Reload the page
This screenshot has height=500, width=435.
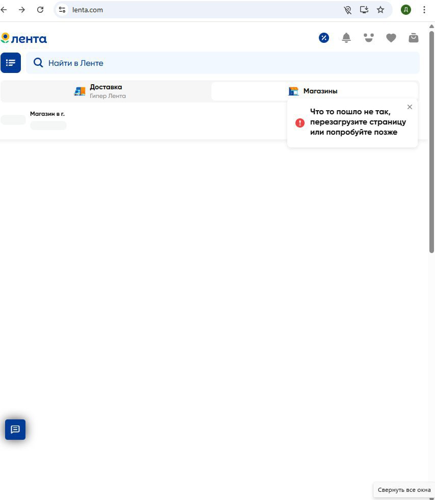coord(40,10)
